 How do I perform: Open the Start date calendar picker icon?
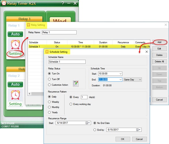tap(88, 123)
